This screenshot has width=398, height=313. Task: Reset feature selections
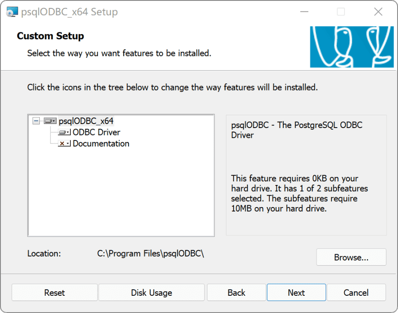click(x=54, y=292)
